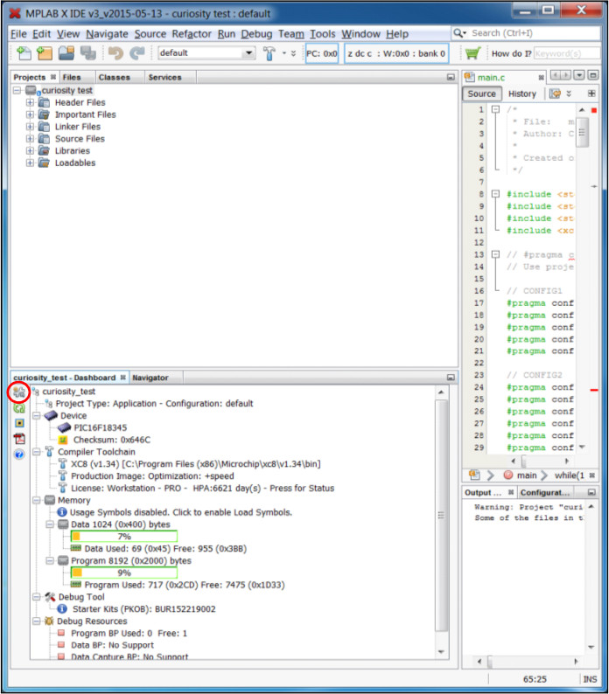Click the editor split view icon

pyautogui.click(x=591, y=94)
